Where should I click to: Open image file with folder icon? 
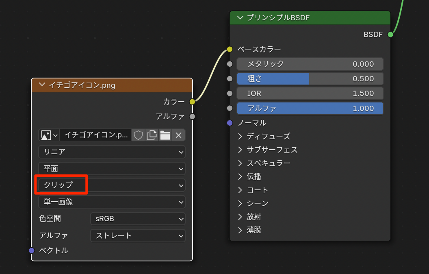point(165,135)
